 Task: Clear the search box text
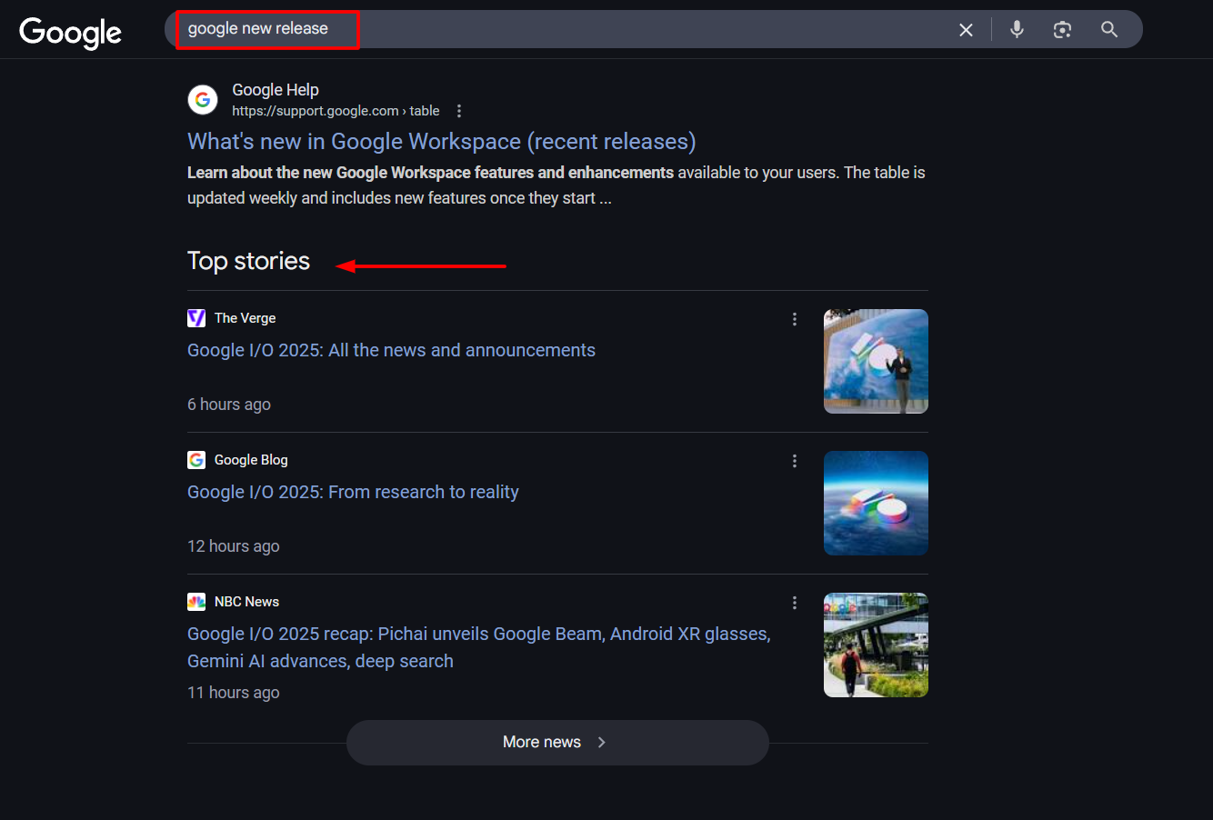point(966,30)
